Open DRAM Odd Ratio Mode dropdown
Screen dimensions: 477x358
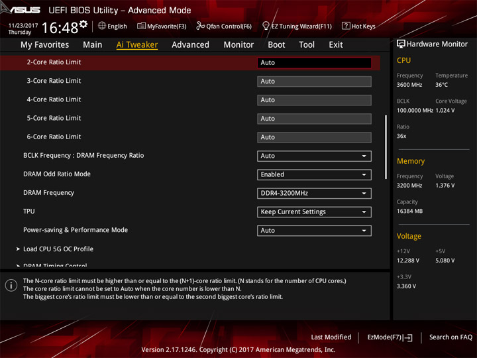(314, 175)
